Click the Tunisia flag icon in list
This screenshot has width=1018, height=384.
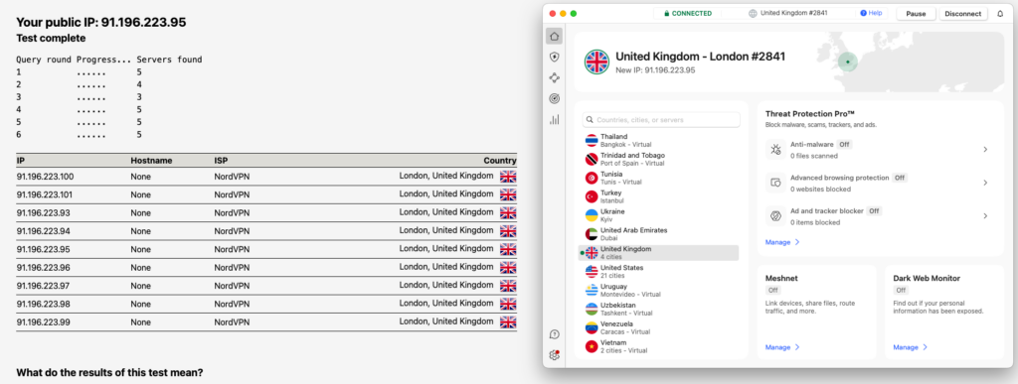[592, 178]
